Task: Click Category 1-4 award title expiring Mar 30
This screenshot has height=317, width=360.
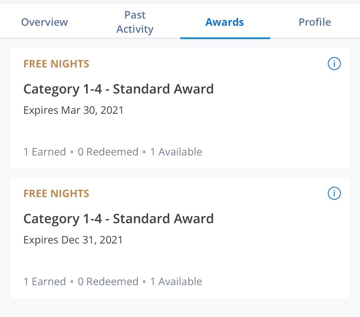Action: [x=118, y=89]
